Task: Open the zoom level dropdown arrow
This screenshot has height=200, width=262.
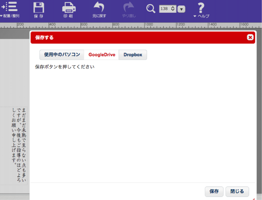Action: [181, 9]
